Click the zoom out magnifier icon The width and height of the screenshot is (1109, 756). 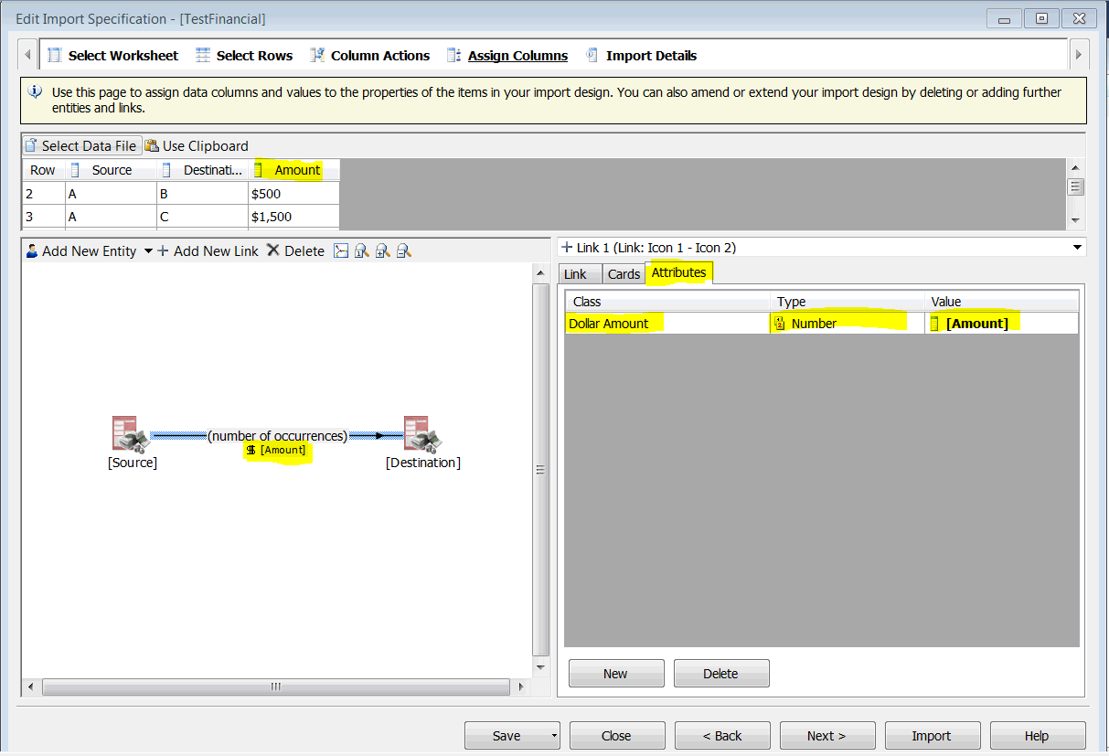coord(403,250)
